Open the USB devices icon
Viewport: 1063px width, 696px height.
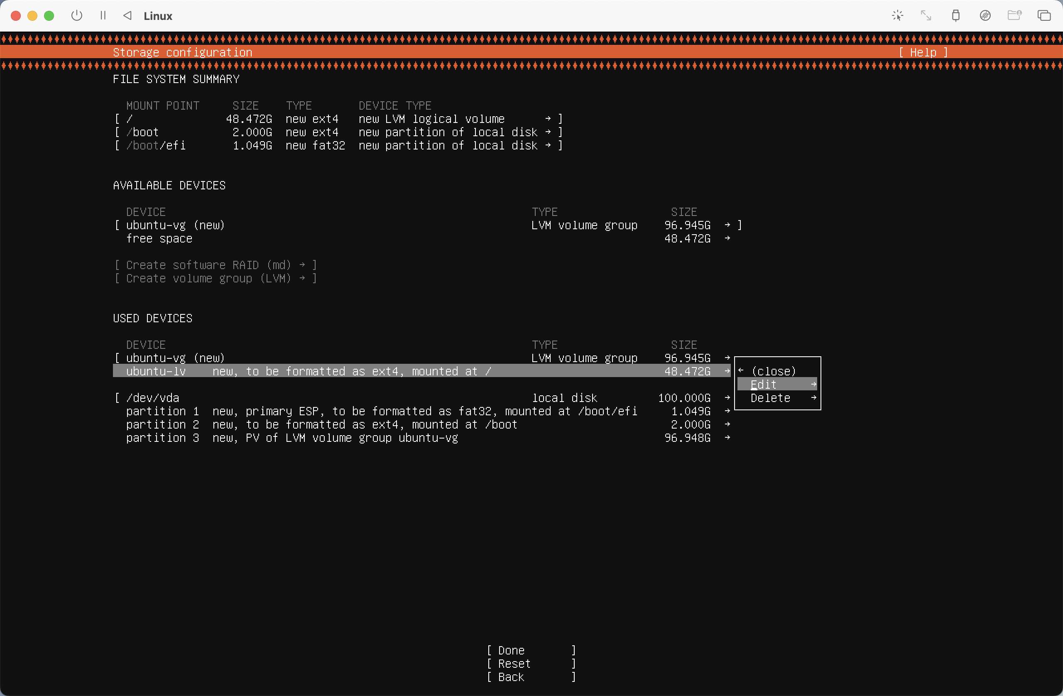coord(955,16)
